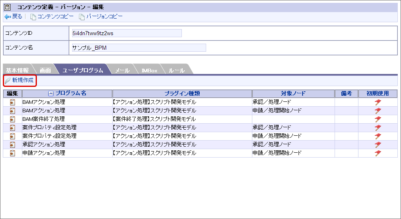Click the コンテンツID input field
This screenshot has width=401, height=219.
(x=127, y=33)
